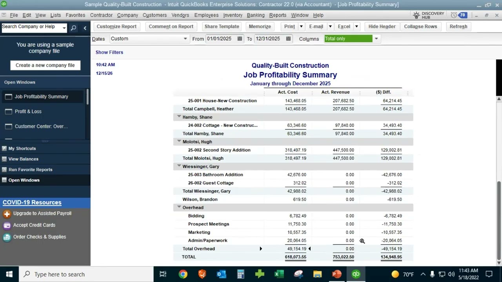Open PowerPoint from the taskbar
The image size is (502, 282).
pos(336,274)
